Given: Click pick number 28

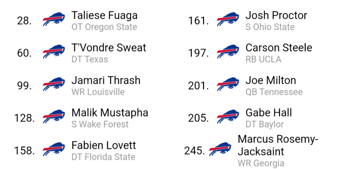Looking at the screenshot, I should 24,21.
